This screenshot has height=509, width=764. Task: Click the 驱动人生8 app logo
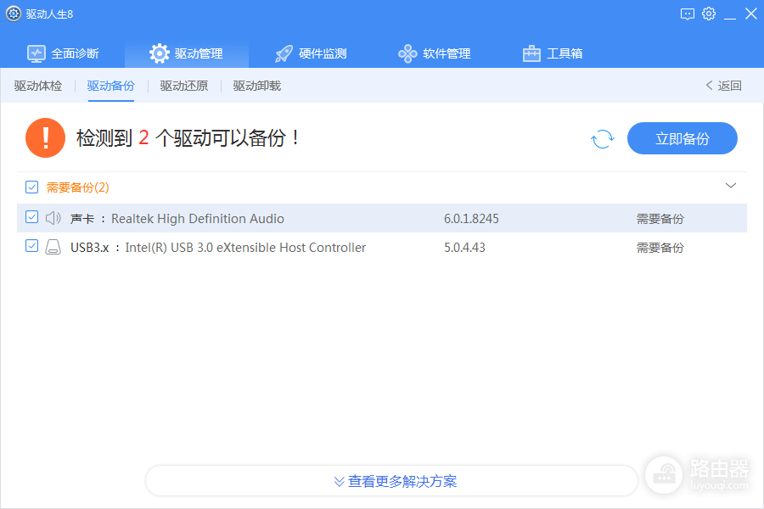click(13, 14)
